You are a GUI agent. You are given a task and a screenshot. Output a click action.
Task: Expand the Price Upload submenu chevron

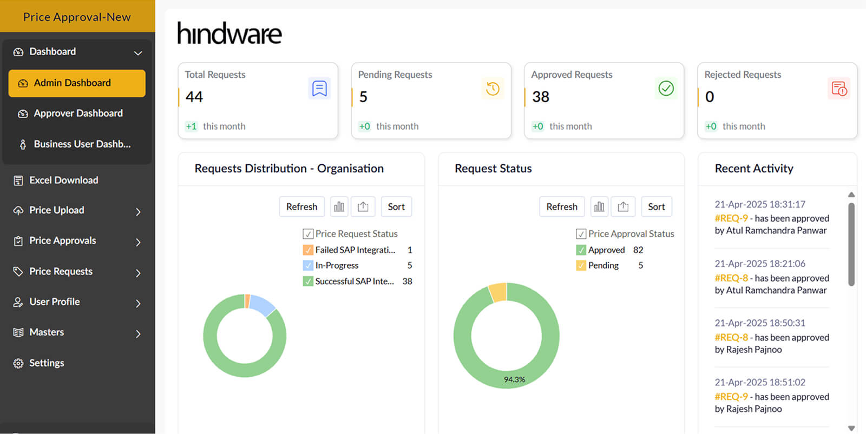click(x=138, y=211)
